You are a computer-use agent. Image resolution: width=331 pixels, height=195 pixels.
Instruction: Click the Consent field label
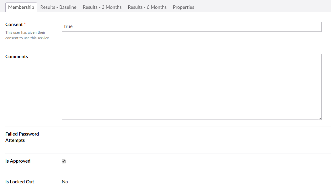point(14,25)
